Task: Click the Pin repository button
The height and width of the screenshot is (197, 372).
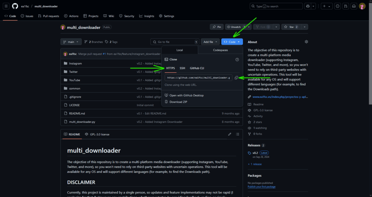Action: pyautogui.click(x=217, y=27)
